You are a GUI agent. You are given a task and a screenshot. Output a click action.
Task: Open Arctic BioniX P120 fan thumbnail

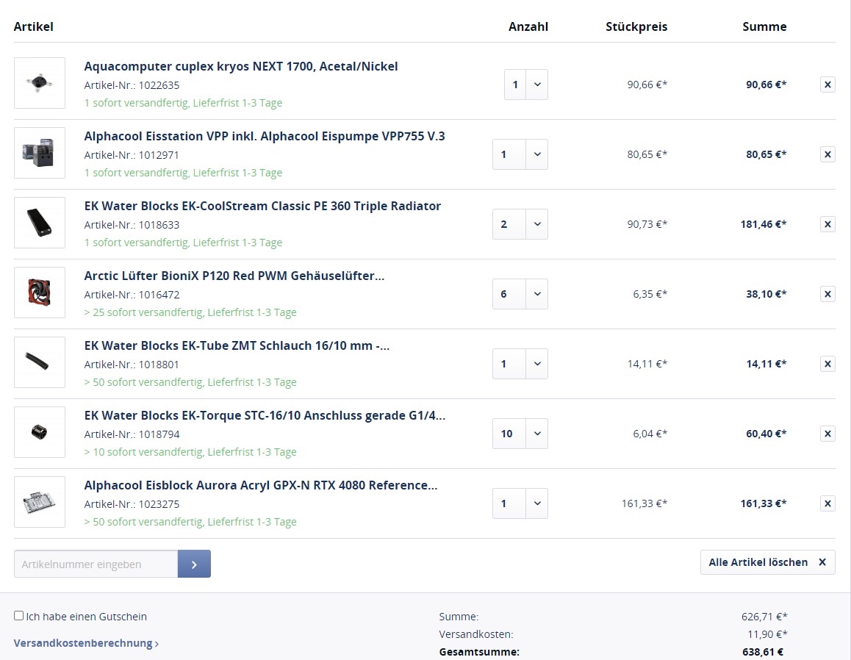coord(40,293)
